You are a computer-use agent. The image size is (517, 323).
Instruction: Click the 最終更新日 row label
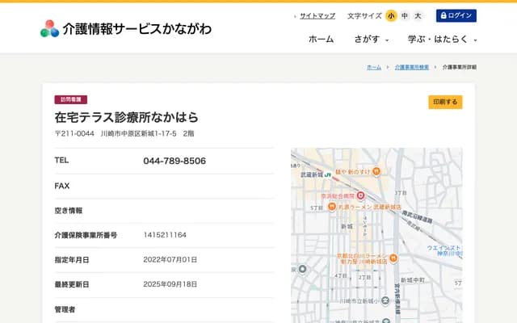(72, 284)
